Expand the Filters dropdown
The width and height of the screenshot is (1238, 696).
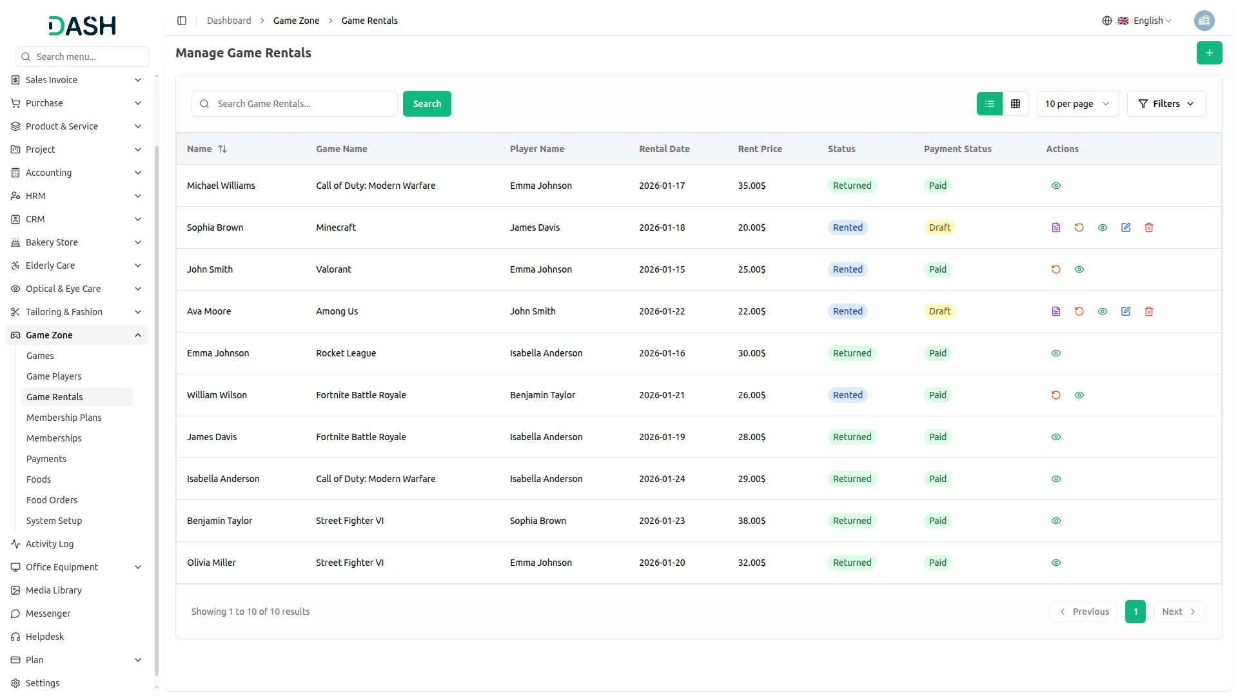(1166, 104)
